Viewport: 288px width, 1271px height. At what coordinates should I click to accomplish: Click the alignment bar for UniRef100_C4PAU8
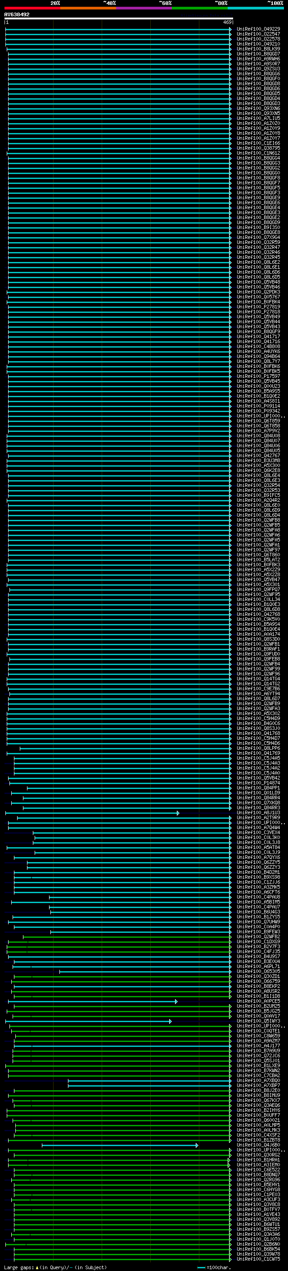pos(140,897)
